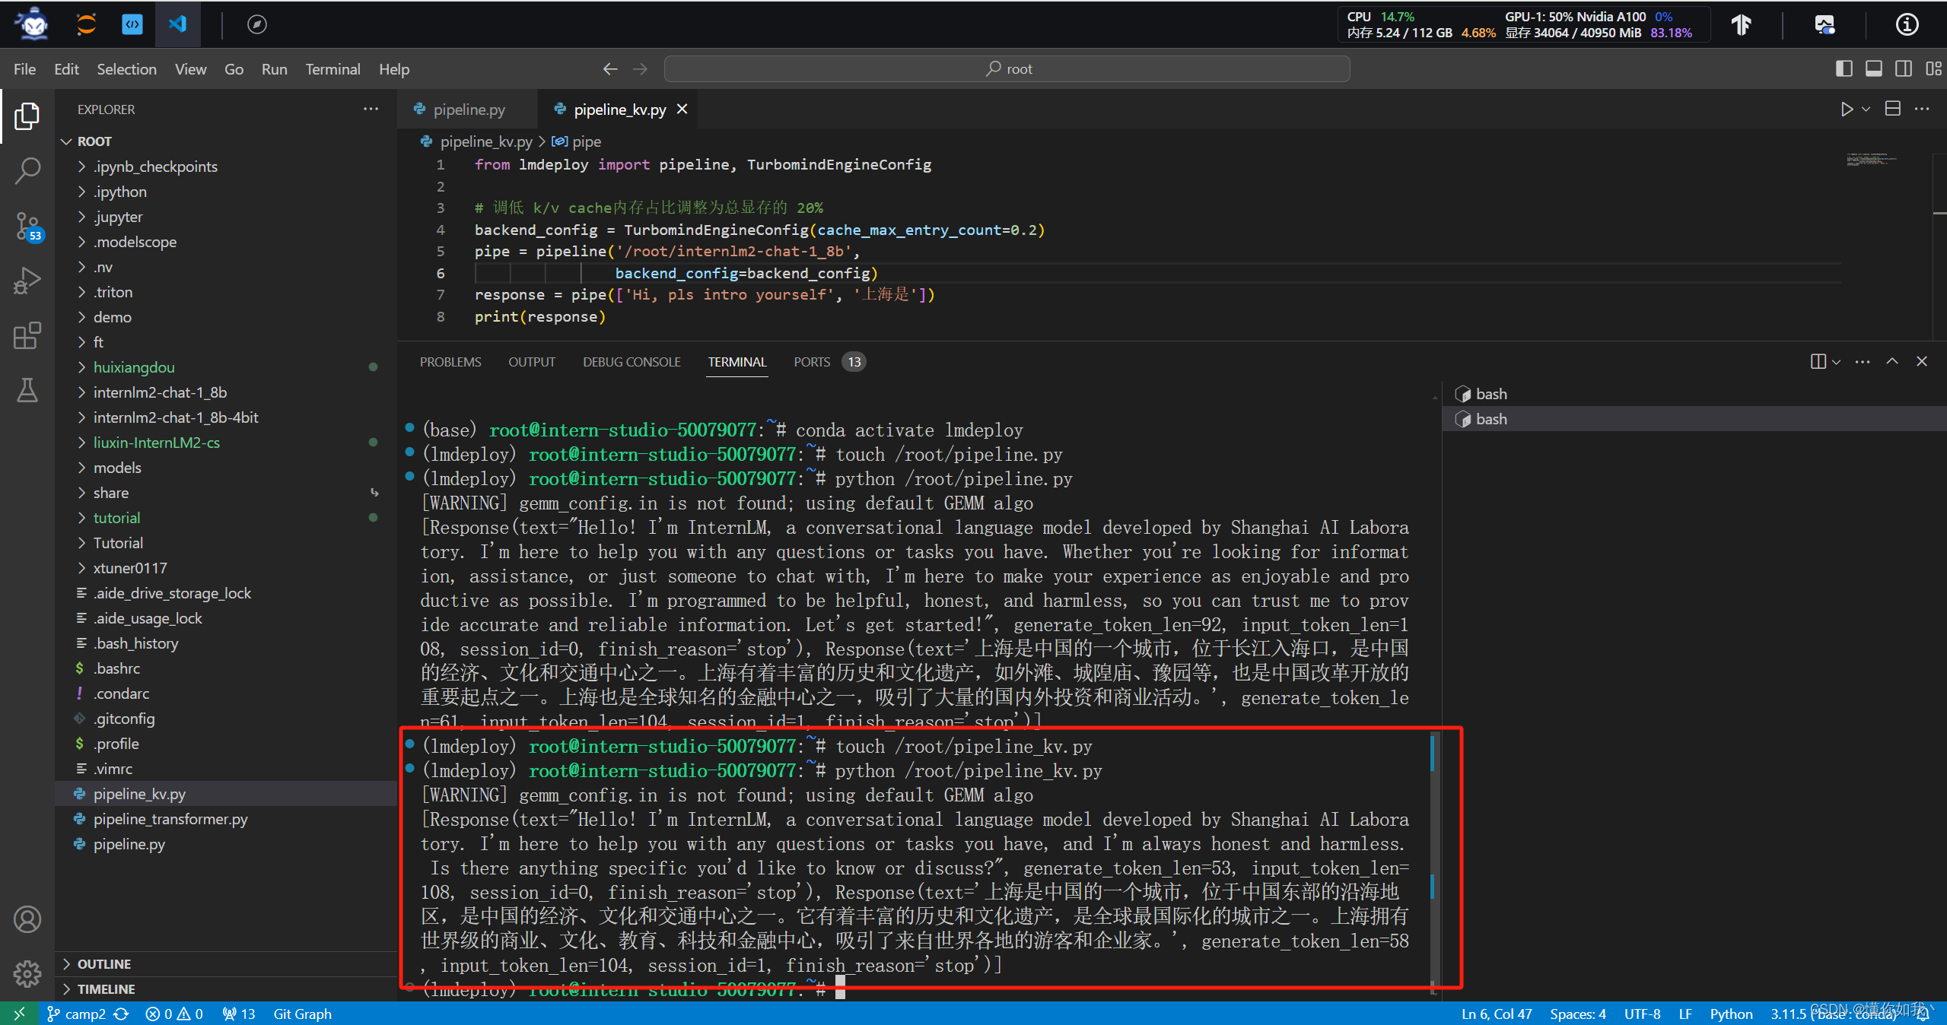The height and width of the screenshot is (1025, 1947).
Task: Open pipeline_transformer.py in explorer
Action: coord(170,819)
